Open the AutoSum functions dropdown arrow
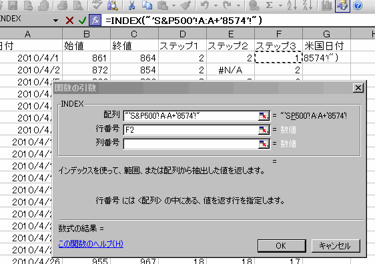 pyautogui.click(x=280, y=5)
